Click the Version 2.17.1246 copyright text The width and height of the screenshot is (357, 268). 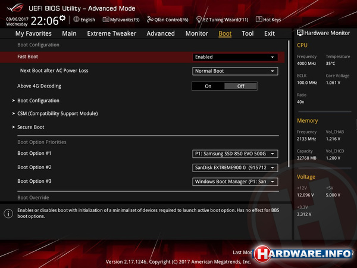pos(178,261)
